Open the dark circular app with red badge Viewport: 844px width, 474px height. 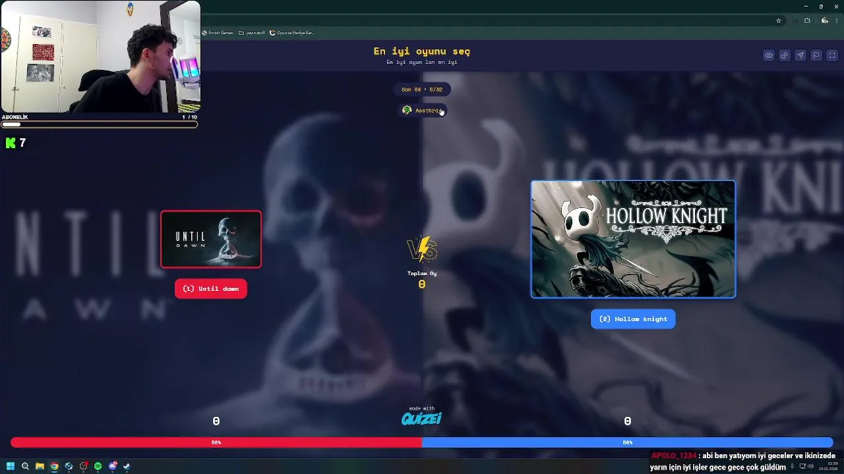(x=83, y=466)
